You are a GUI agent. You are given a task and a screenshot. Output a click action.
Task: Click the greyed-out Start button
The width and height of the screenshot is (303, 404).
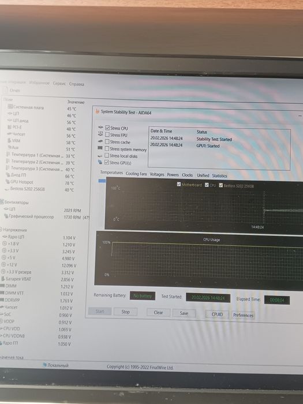pos(100,311)
